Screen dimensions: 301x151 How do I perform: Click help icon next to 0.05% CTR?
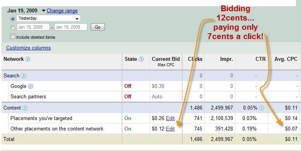(261, 108)
